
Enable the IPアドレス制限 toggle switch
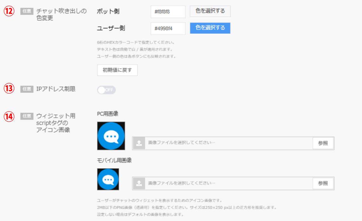[x=106, y=90]
